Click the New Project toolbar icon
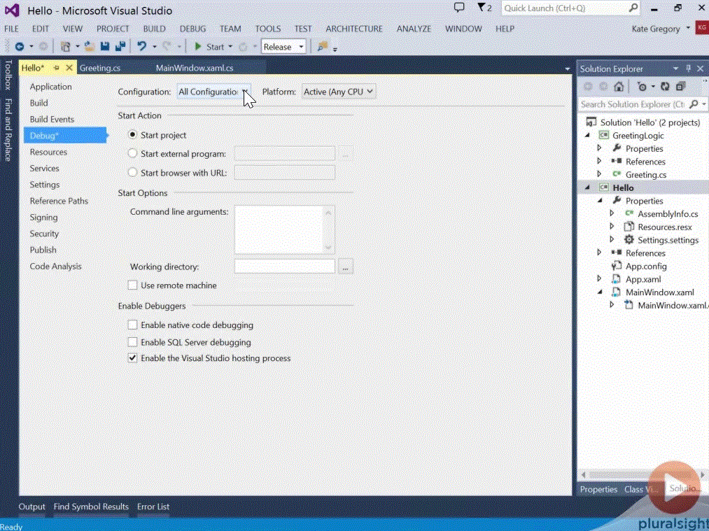 (x=66, y=47)
